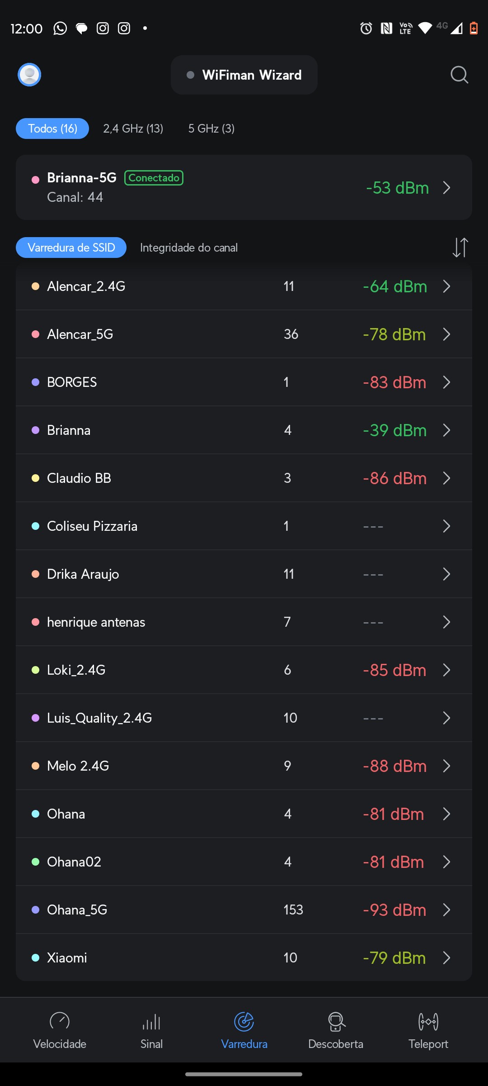Screen dimensions: 488x1086
Task: Open the Coliseu Pizzaria network entry
Action: pos(92,526)
